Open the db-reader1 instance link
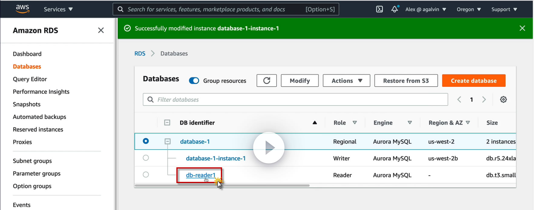 pos(201,175)
